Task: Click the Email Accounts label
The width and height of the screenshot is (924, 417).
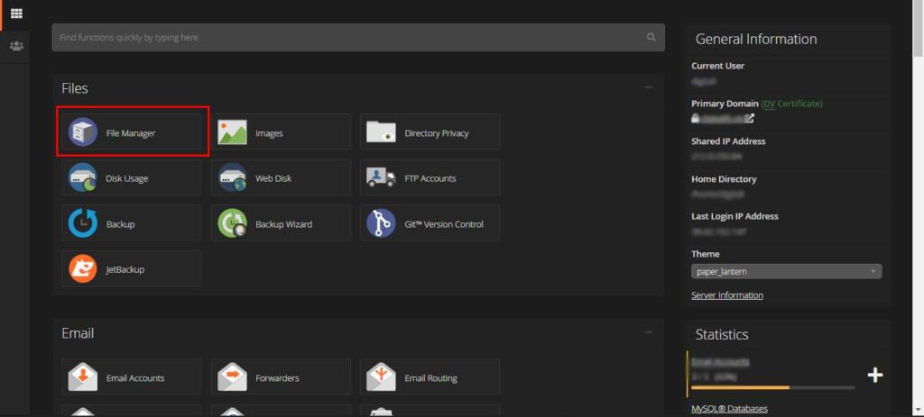Action: [x=135, y=378]
